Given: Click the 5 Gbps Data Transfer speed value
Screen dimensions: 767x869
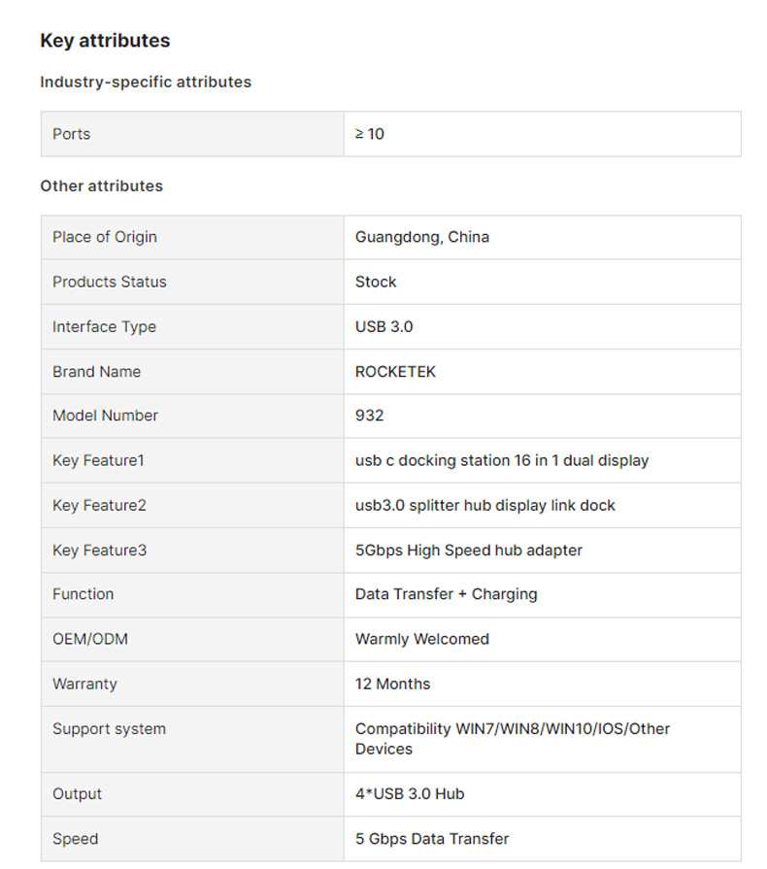Looking at the screenshot, I should [432, 839].
